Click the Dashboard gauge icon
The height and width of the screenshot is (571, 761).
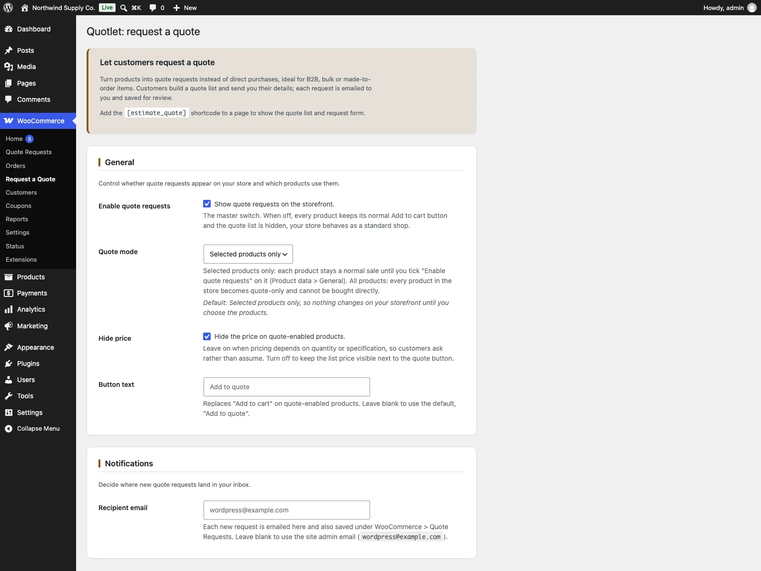tap(9, 29)
